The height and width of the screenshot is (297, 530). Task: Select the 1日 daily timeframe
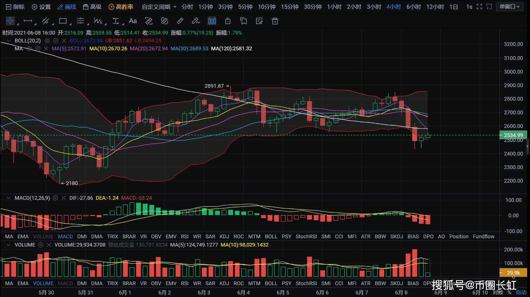click(454, 7)
